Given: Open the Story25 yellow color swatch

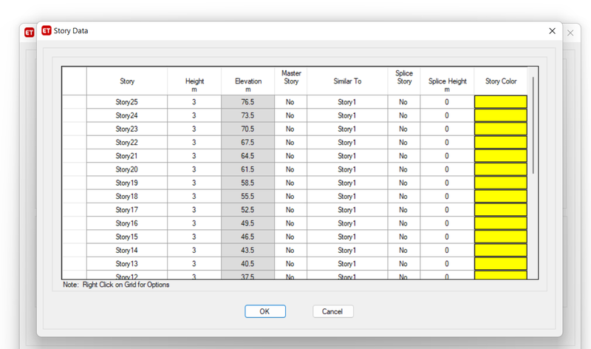Looking at the screenshot, I should [501, 102].
